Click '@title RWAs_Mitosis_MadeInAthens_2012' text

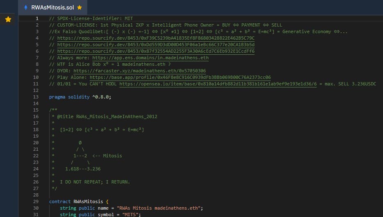point(107,116)
